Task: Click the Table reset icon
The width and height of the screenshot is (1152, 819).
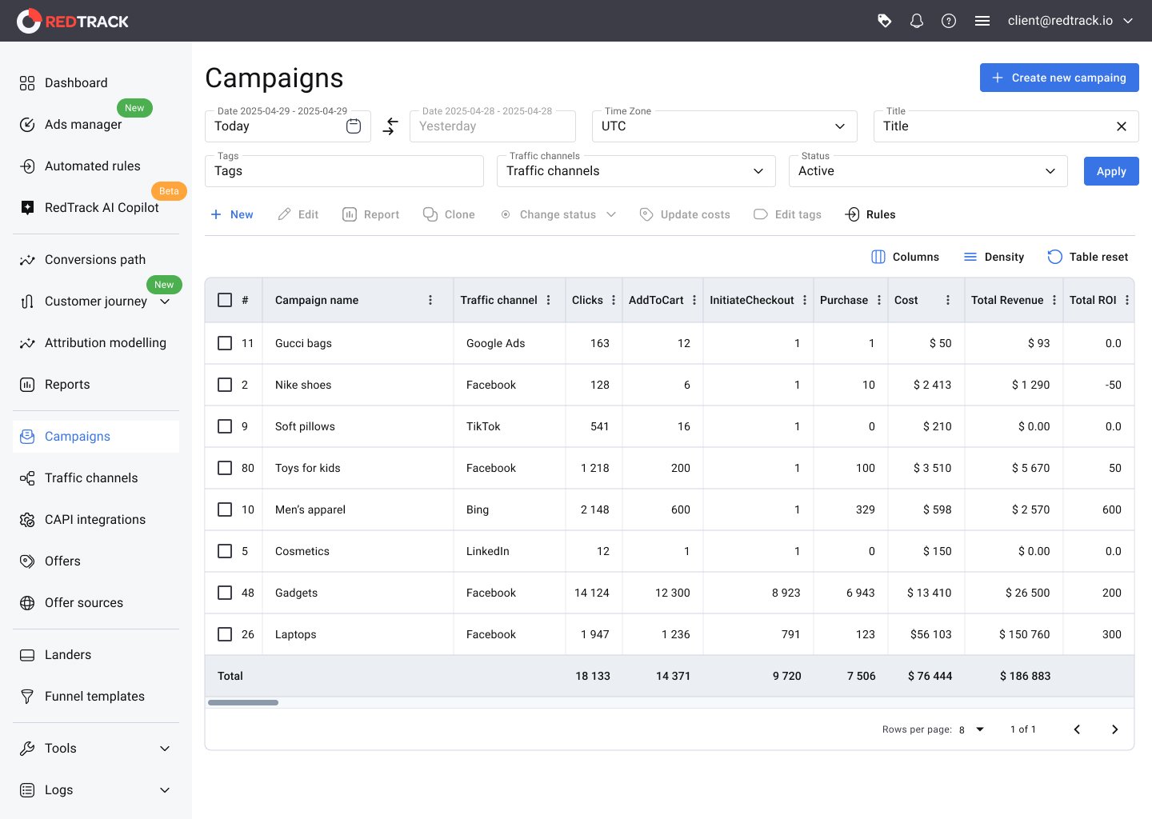Action: tap(1055, 257)
